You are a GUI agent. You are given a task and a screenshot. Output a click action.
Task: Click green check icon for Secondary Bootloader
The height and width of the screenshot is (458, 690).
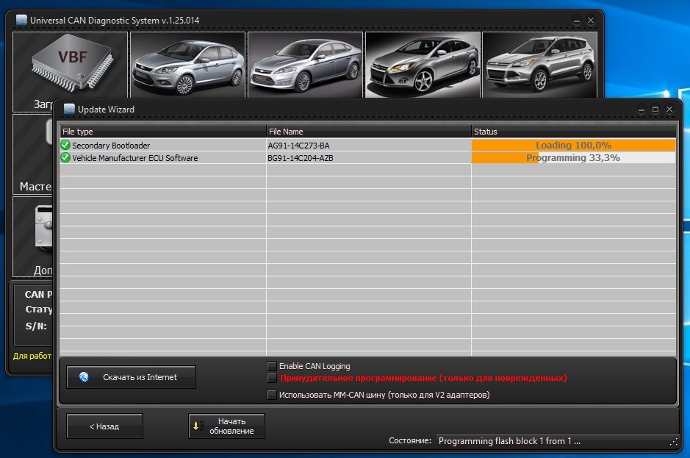coord(65,146)
